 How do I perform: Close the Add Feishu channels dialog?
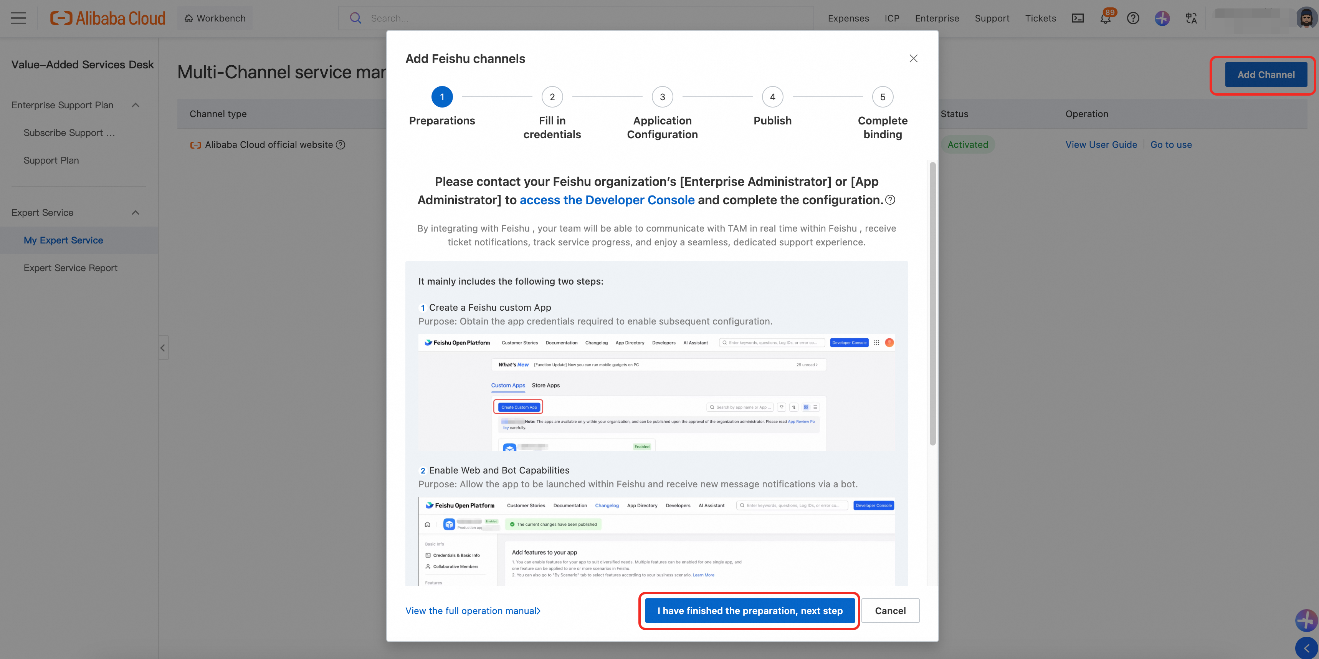pos(914,59)
